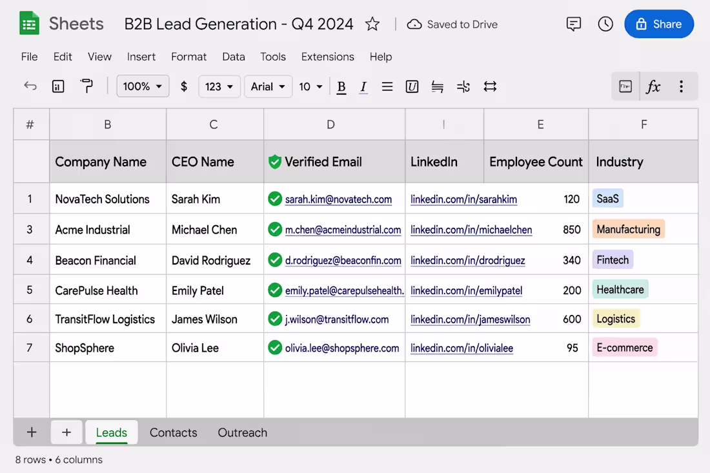This screenshot has width=710, height=473.
Task: Open the Data menu
Action: click(x=234, y=57)
